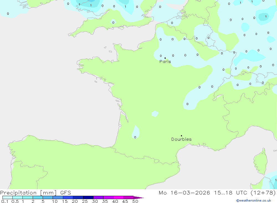Click the '15..18 UTC (12+78)' time text

pos(245,192)
